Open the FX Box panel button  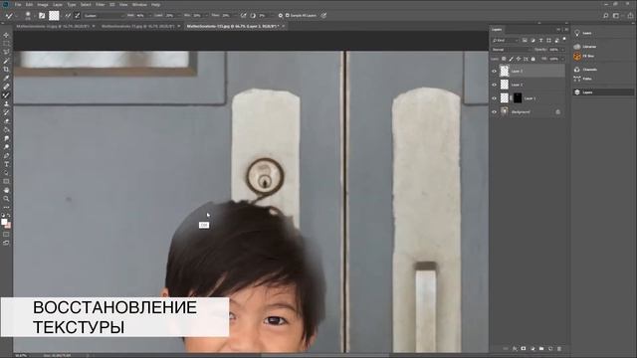pyautogui.click(x=584, y=56)
